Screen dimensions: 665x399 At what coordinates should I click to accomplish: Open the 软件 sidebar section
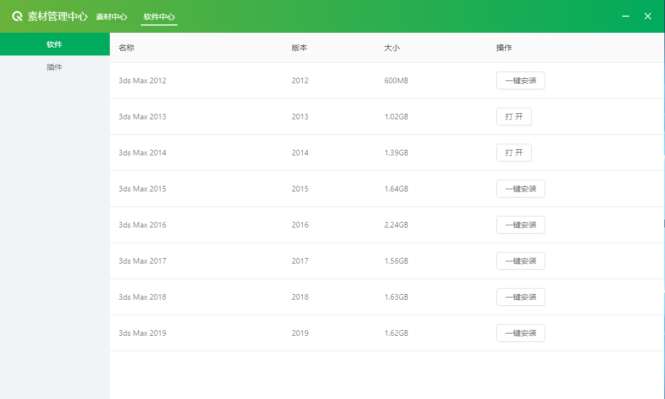click(x=54, y=44)
